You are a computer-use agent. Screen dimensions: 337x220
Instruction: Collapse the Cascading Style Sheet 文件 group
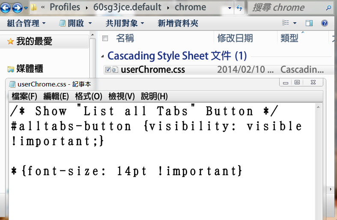102,56
